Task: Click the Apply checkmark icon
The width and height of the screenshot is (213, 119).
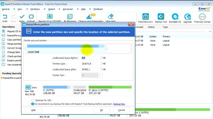Action: click(x=22, y=17)
